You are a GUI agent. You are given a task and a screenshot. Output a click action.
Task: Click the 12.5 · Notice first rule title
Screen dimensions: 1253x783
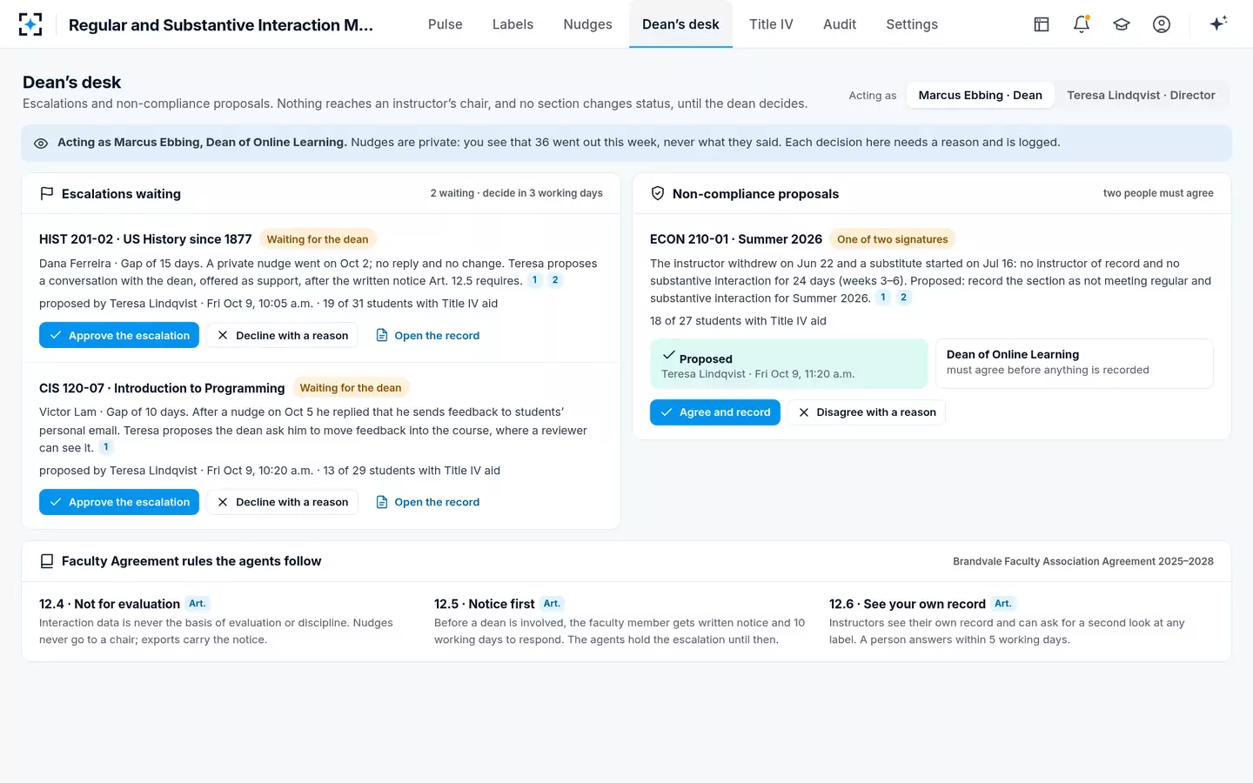tap(485, 604)
